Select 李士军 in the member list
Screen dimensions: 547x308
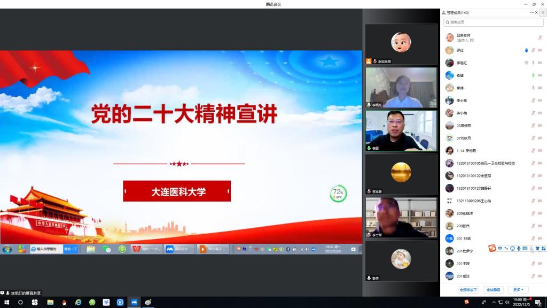click(494, 101)
